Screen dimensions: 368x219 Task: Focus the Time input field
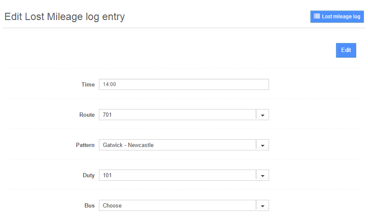(184, 84)
